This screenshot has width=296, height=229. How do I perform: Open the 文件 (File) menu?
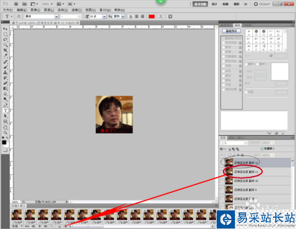pyautogui.click(x=8, y=10)
